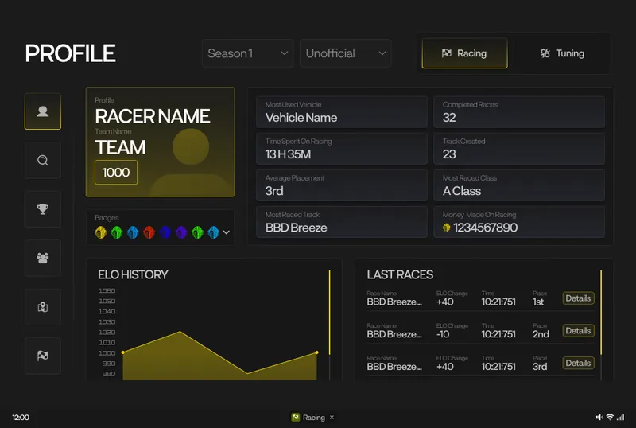Click the A Class value
The width and height of the screenshot is (636, 428).
coord(462,191)
